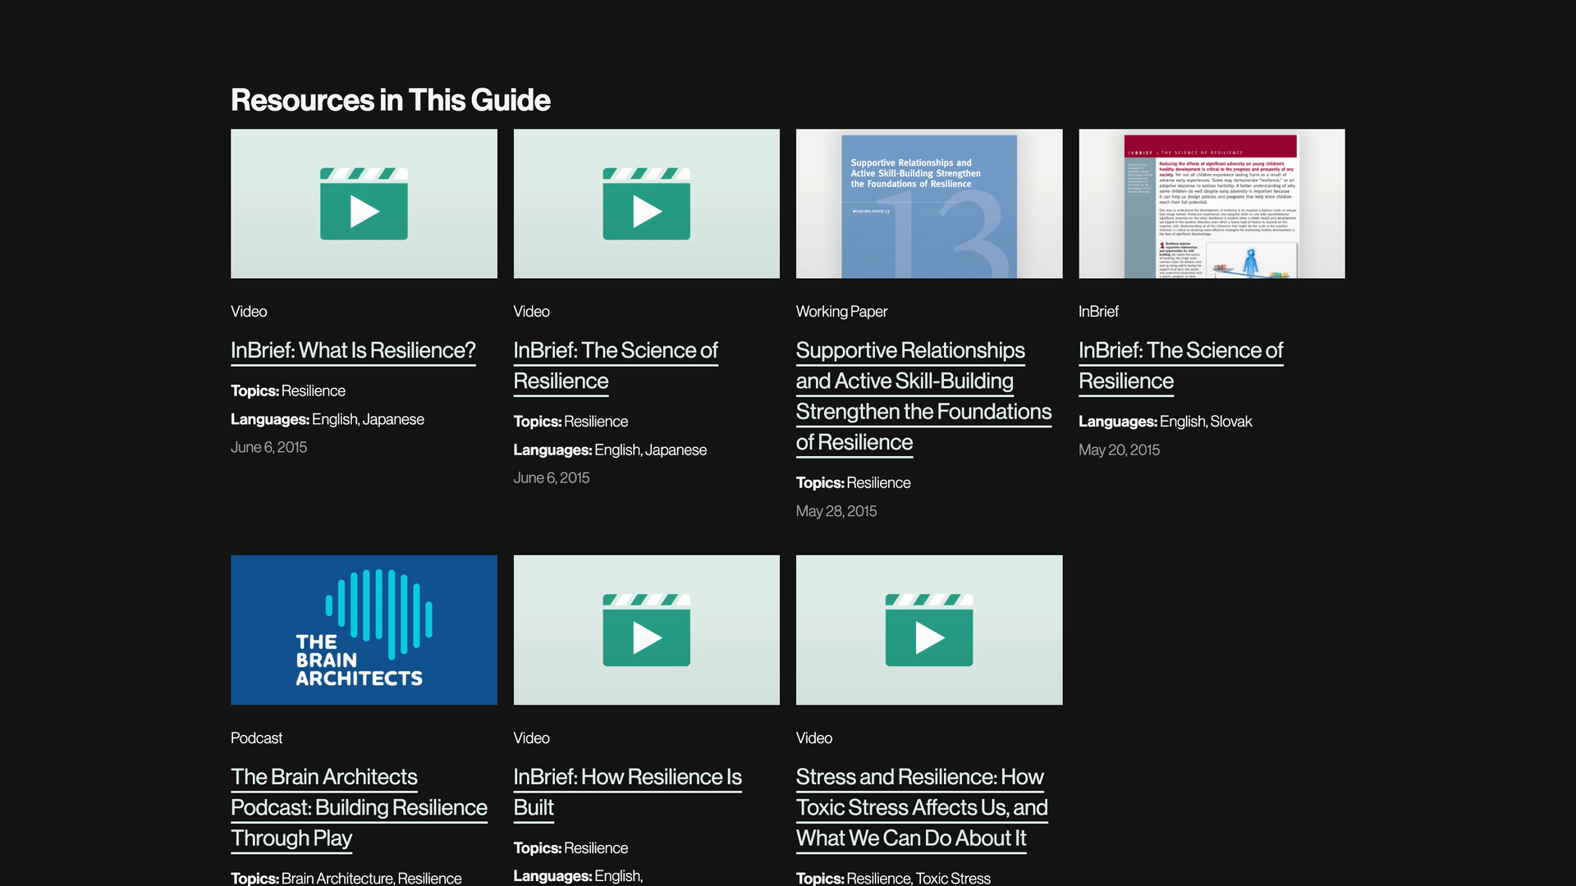Image resolution: width=1576 pixels, height=886 pixels.
Task: Click 'Working Paper' category label
Action: 841,312
